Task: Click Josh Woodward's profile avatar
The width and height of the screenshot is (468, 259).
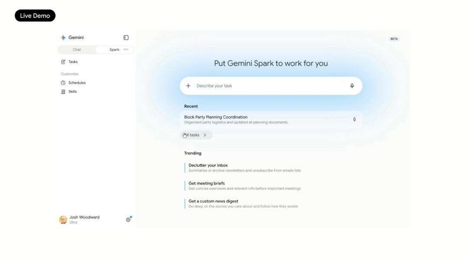Action: [63, 220]
